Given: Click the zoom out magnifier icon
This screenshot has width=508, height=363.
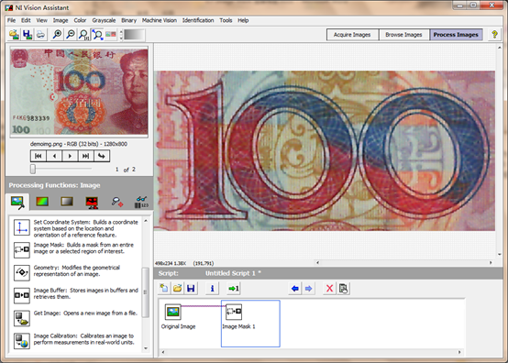Looking at the screenshot, I should tap(71, 34).
